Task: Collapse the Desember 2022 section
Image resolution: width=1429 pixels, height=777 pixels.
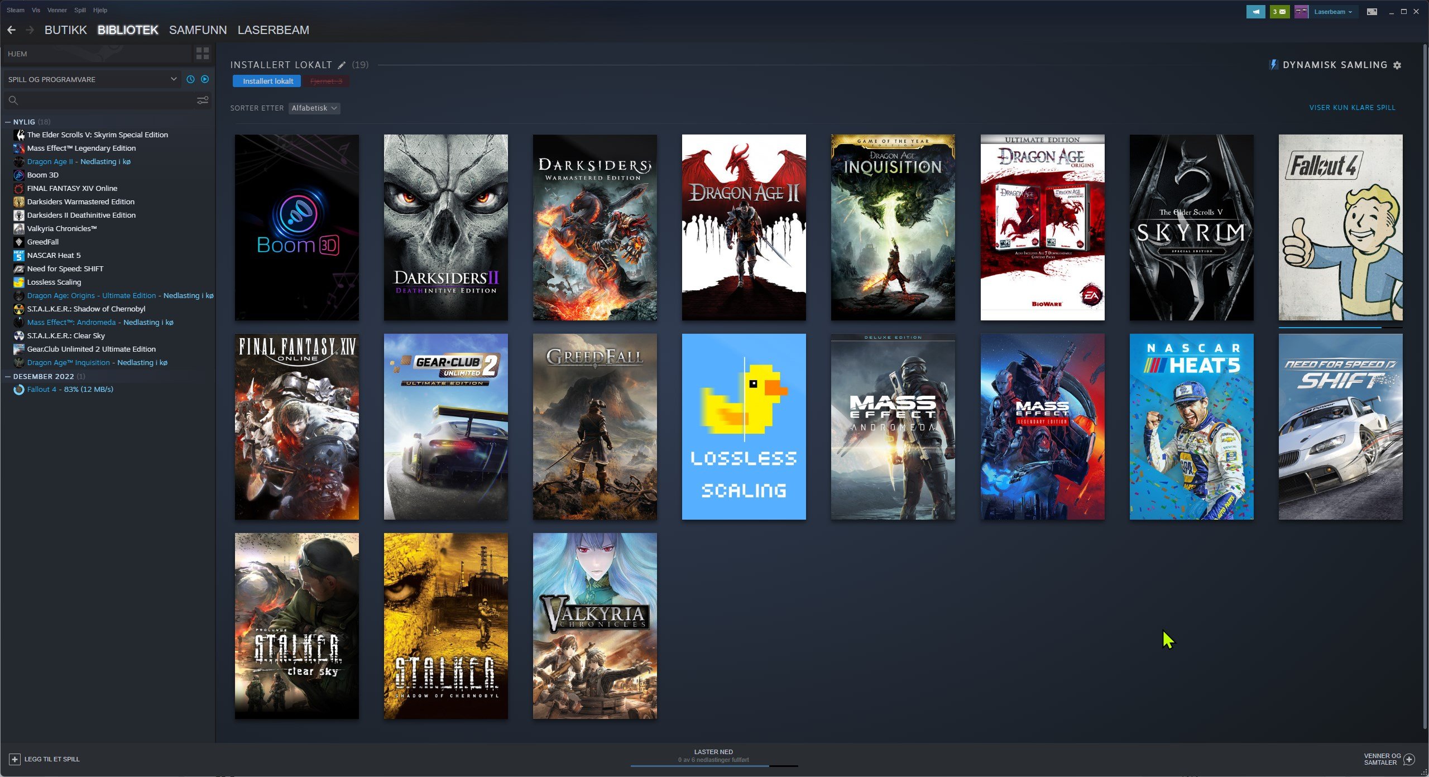Action: click(x=8, y=376)
